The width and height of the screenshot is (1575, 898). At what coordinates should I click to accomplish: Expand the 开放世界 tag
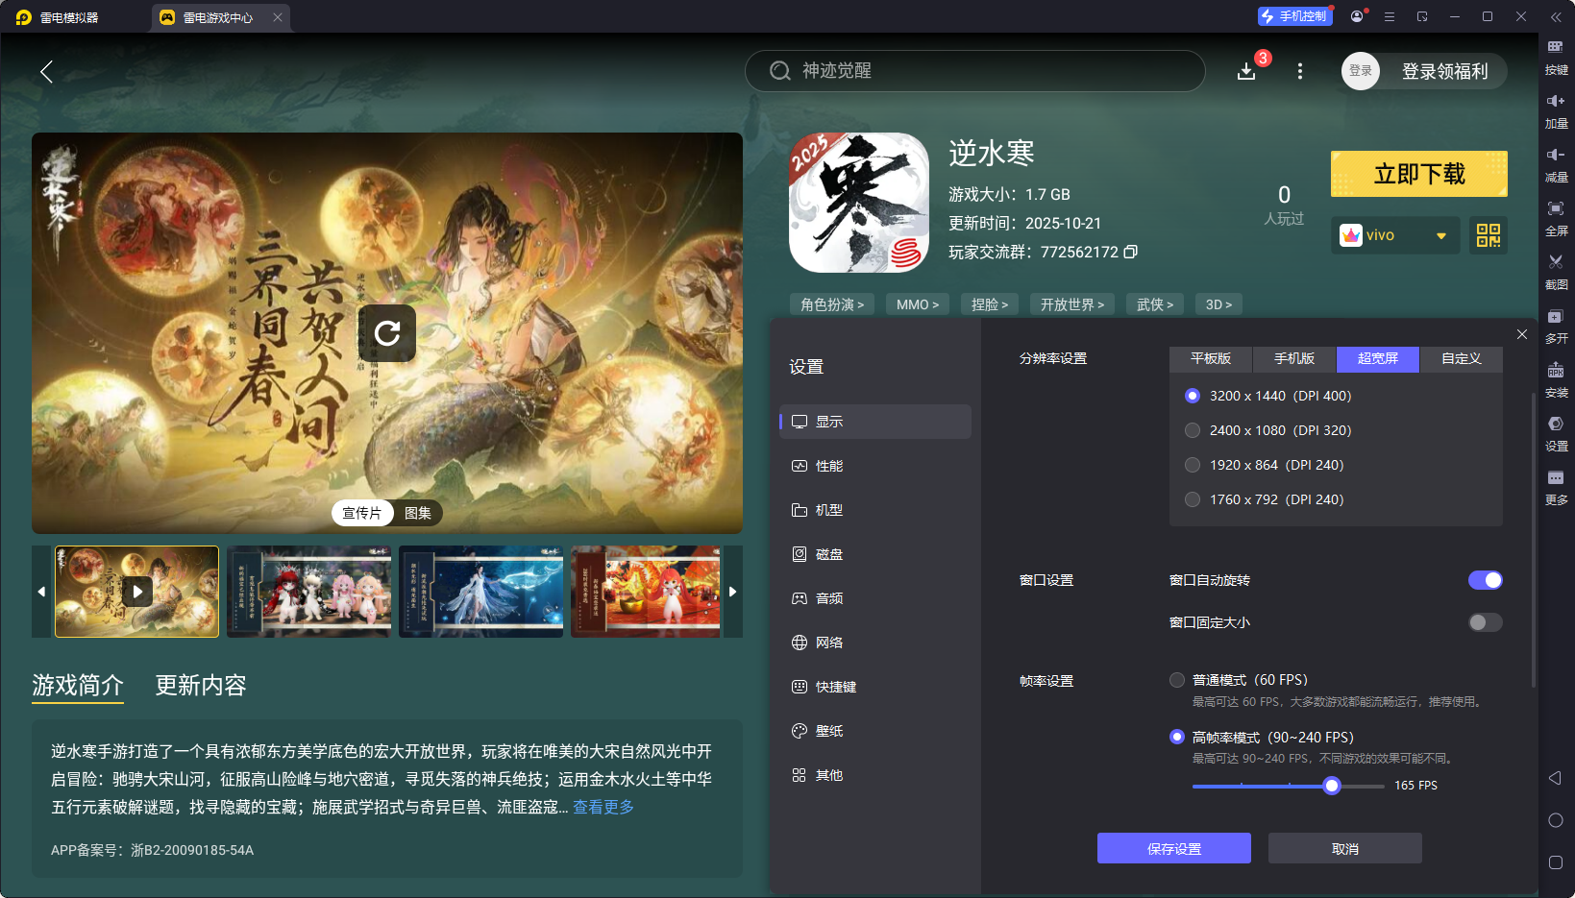click(1072, 304)
